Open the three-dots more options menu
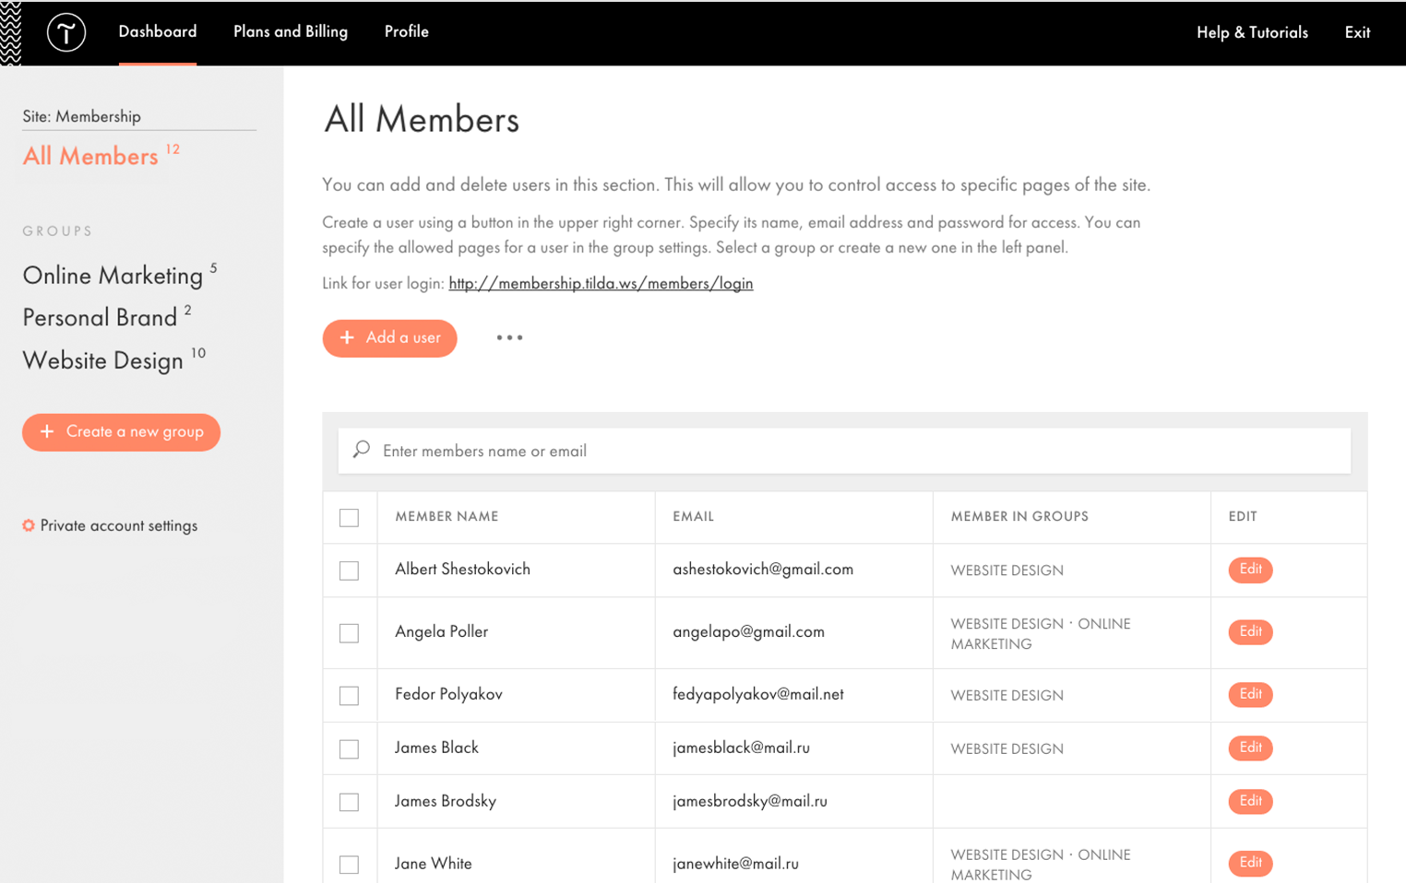 509,338
